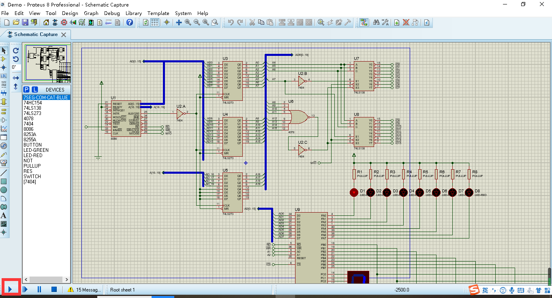Select the 2D box drawing tool

tap(4, 181)
